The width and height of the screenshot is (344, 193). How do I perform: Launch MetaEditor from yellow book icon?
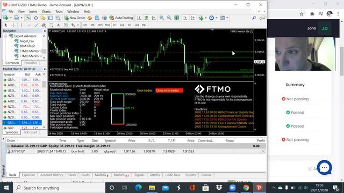click(90, 18)
